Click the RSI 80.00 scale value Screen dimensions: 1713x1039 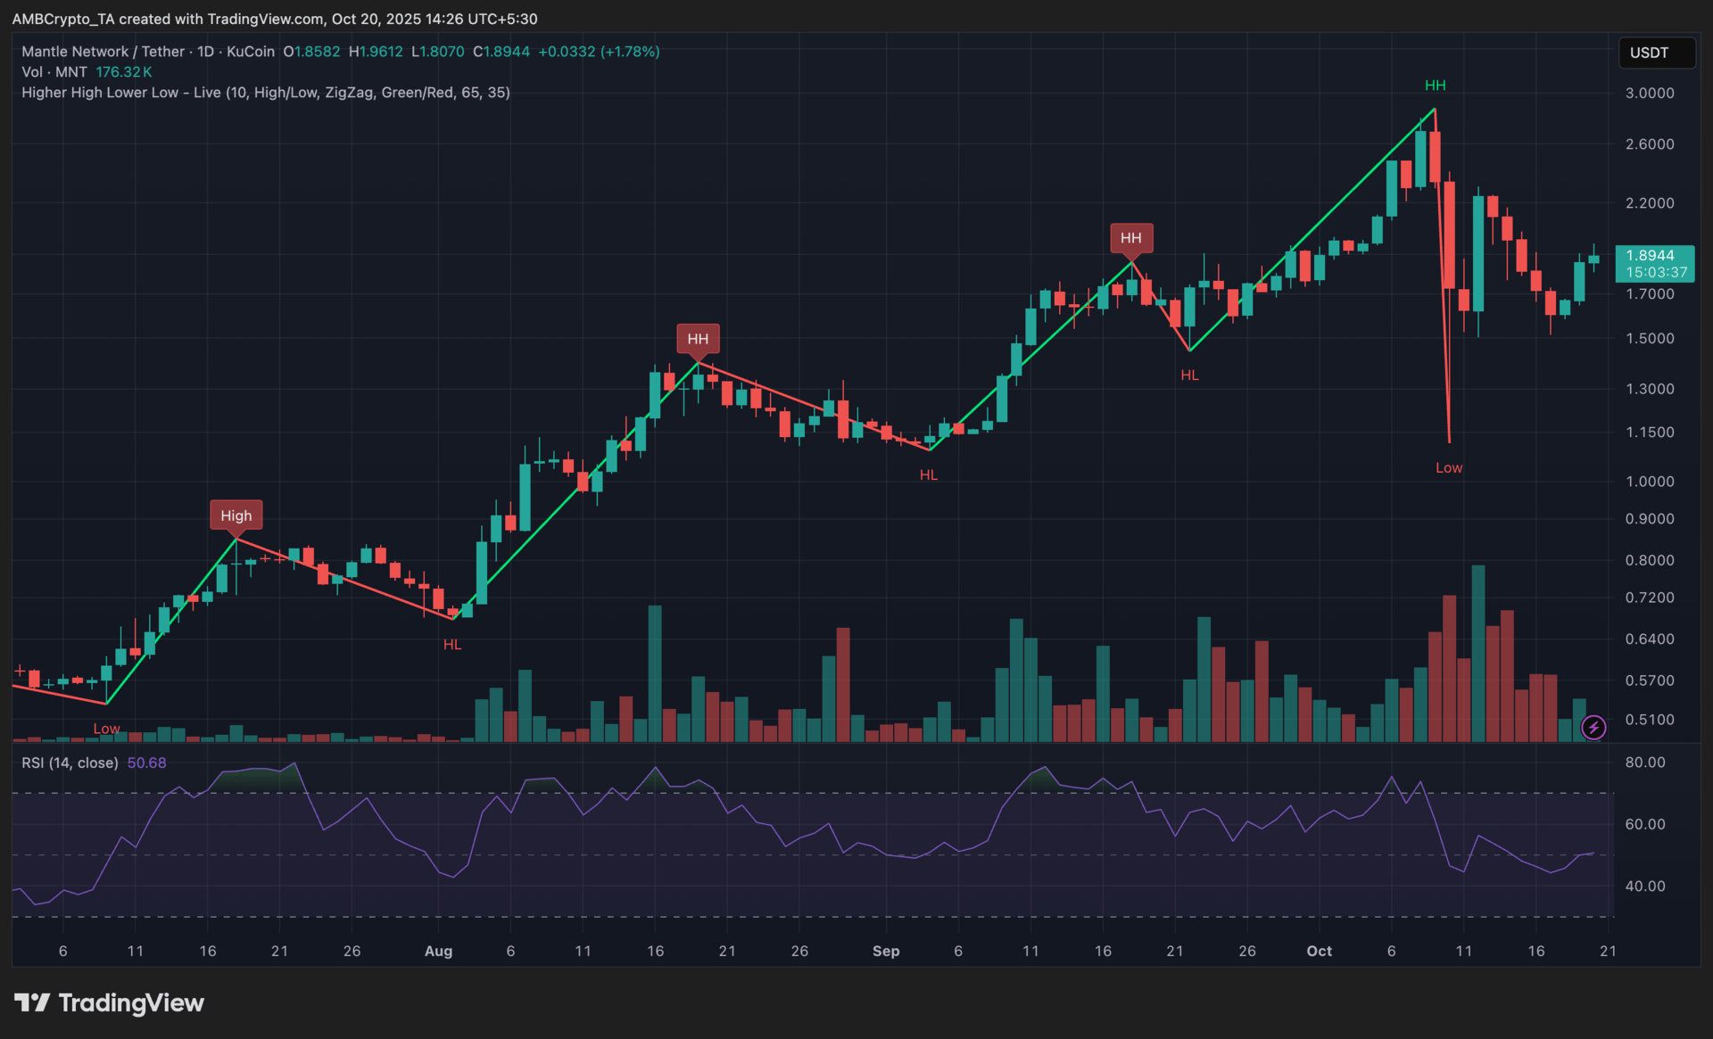pyautogui.click(x=1644, y=763)
